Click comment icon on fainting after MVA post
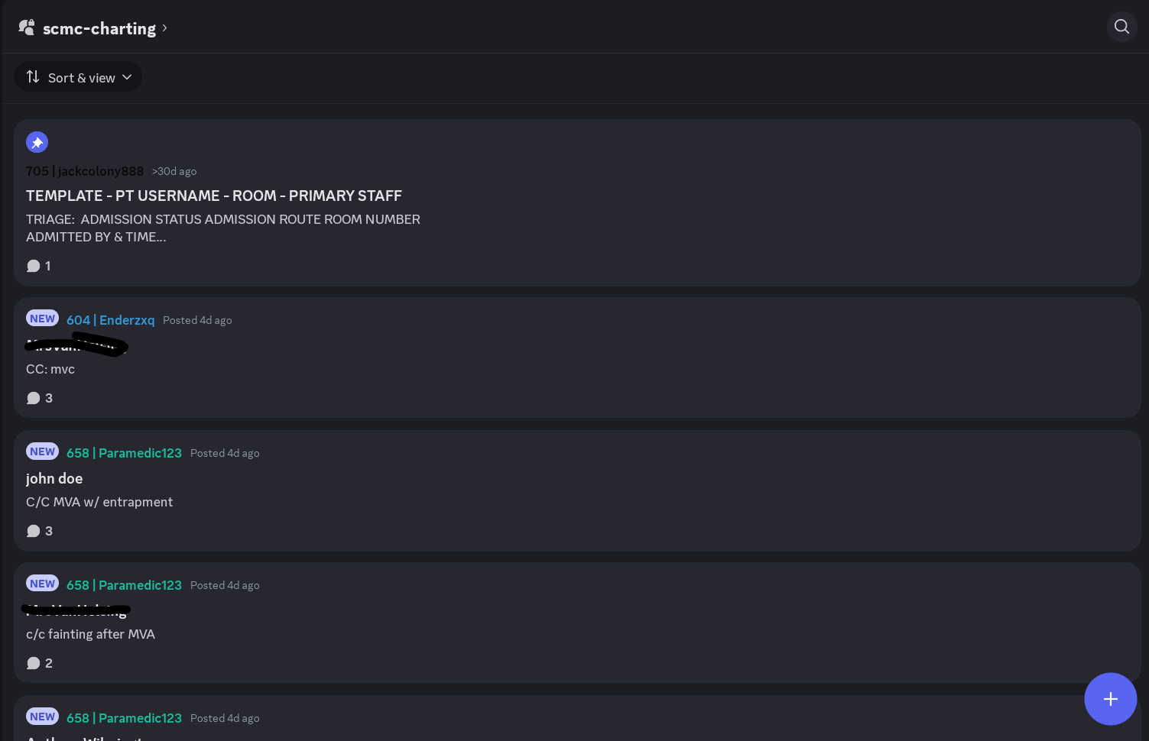 tap(33, 663)
